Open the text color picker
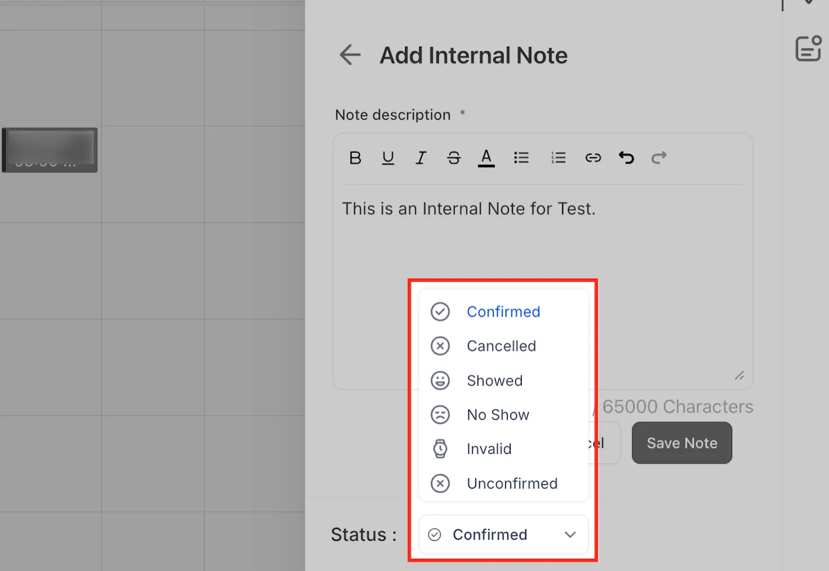This screenshot has height=571, width=829. (x=486, y=158)
